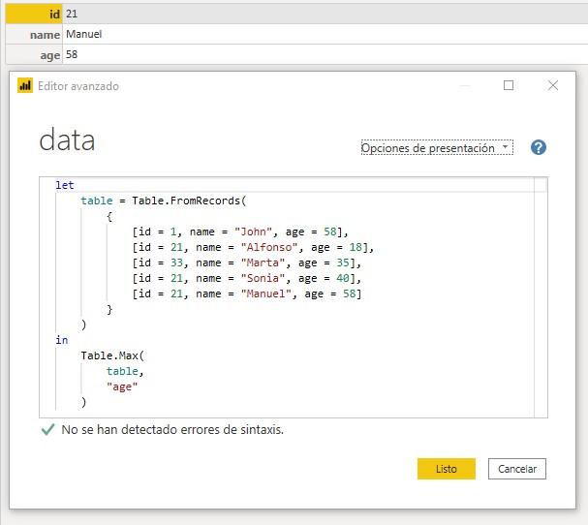
Task: Select the id field label in the record
Action: pyautogui.click(x=53, y=14)
